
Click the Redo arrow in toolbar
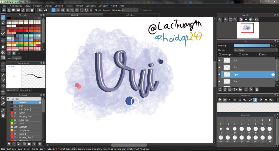46,10
